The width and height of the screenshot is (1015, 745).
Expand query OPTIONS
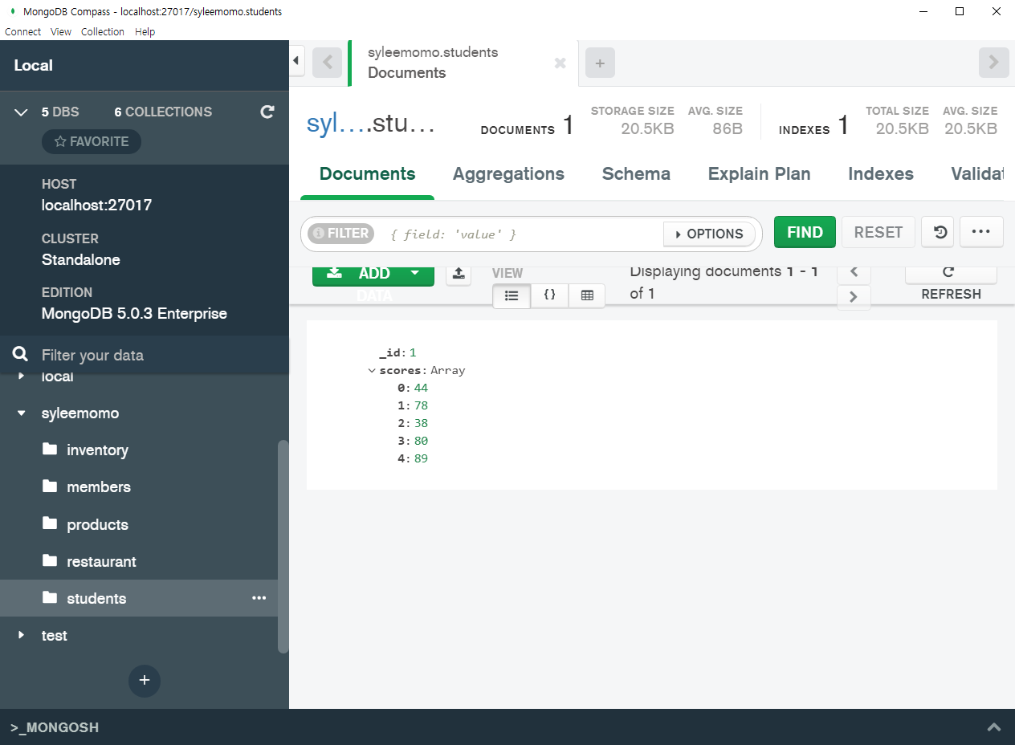709,234
